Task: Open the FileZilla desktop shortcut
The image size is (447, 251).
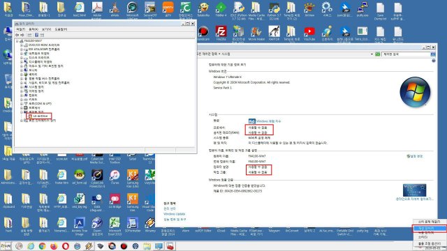Action: (x=221, y=33)
